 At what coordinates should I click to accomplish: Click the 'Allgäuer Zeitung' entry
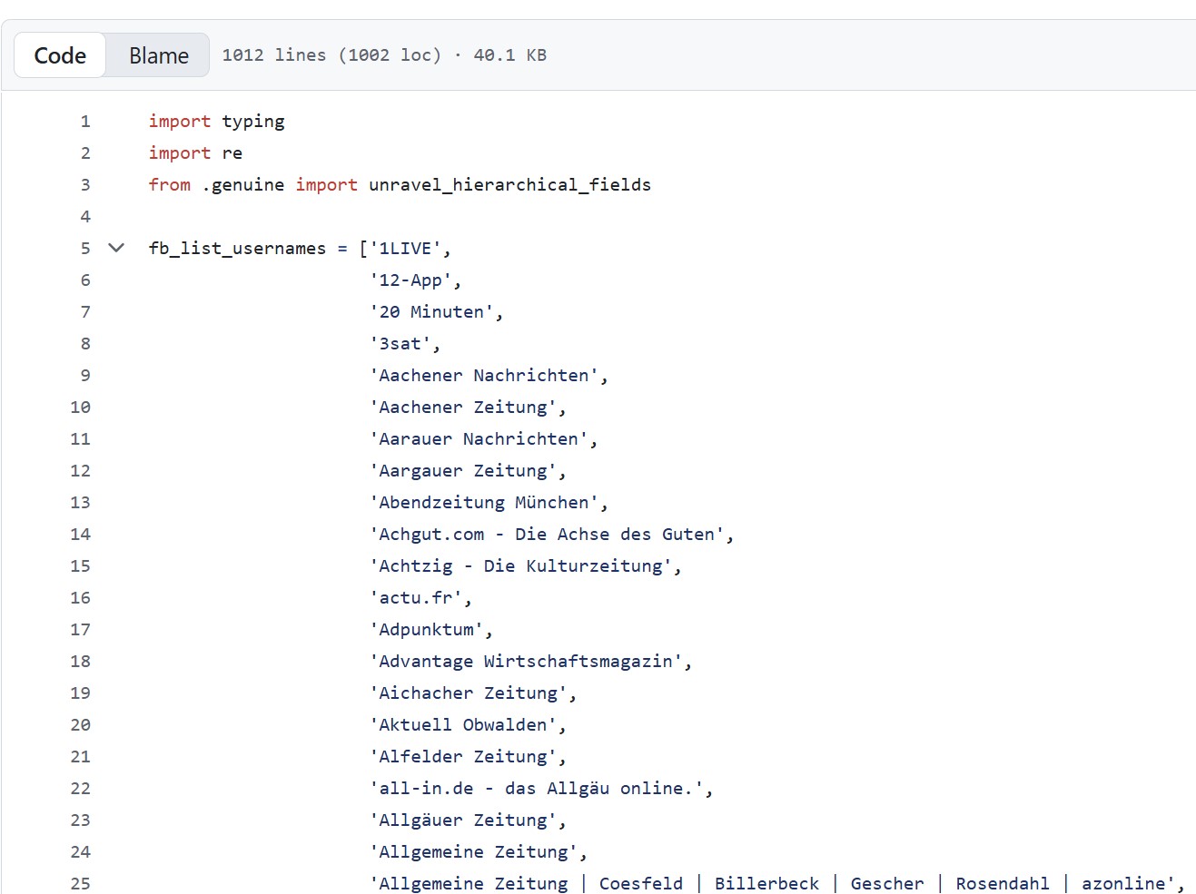click(x=463, y=820)
